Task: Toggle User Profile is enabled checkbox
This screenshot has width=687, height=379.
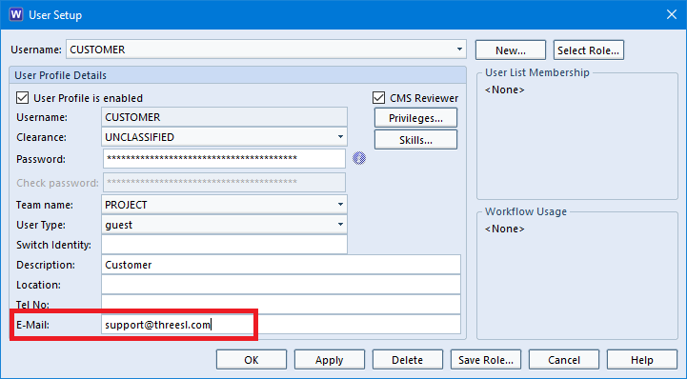Action: point(22,97)
